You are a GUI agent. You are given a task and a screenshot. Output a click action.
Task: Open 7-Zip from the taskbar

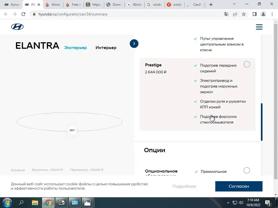point(62,203)
